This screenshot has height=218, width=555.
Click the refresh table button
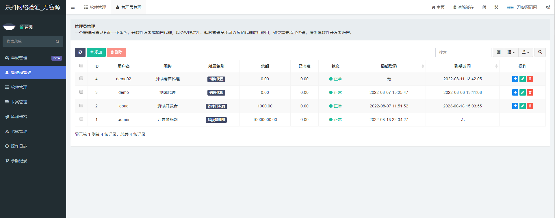[80, 52]
